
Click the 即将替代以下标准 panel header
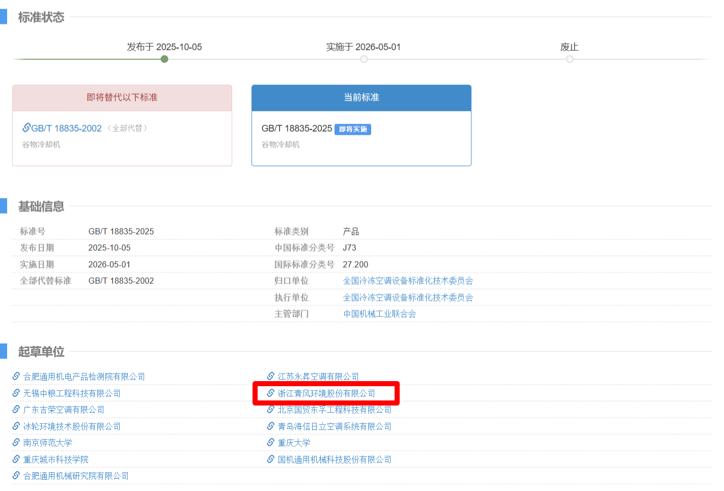[122, 98]
